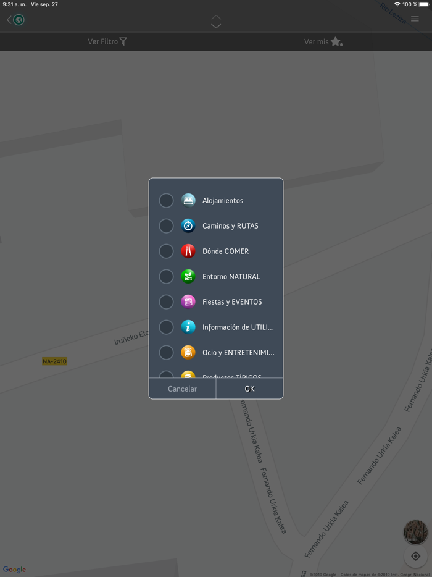This screenshot has height=577, width=432.
Task: Click the Alojamientos label
Action: click(223, 201)
